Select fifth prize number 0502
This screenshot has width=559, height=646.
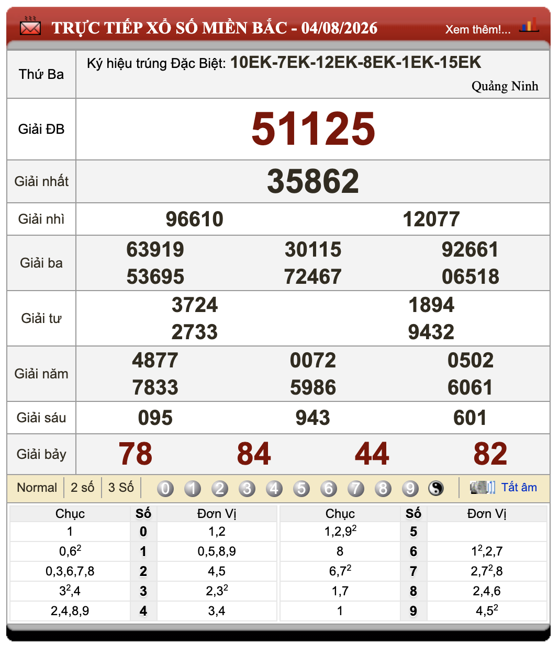coord(471,360)
